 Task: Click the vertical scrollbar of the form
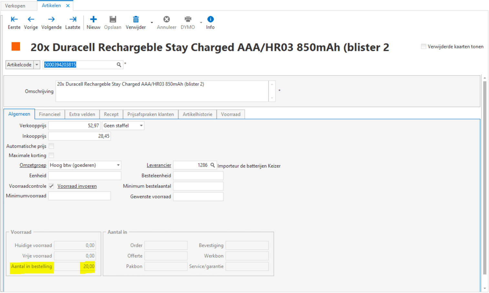[x=484, y=177]
